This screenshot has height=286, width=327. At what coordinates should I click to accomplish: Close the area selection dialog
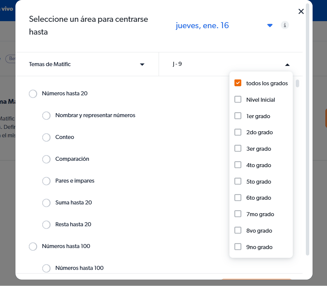[301, 12]
